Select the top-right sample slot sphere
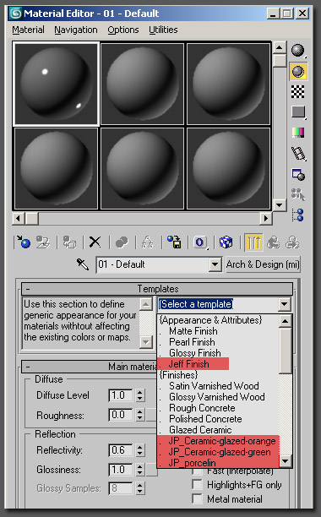 [x=228, y=84]
